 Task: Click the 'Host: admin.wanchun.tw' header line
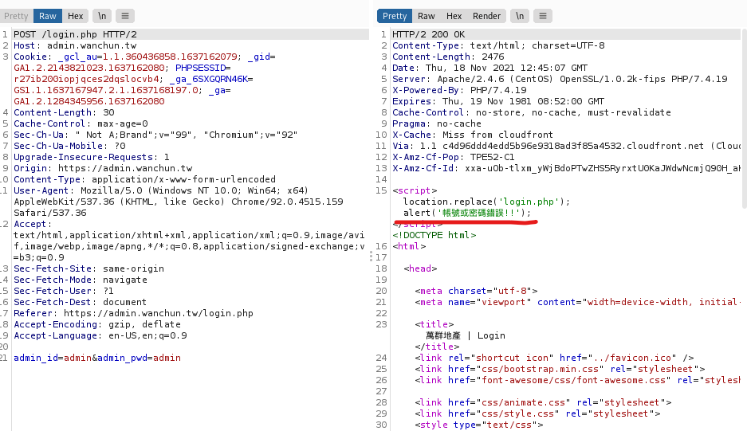(75, 45)
